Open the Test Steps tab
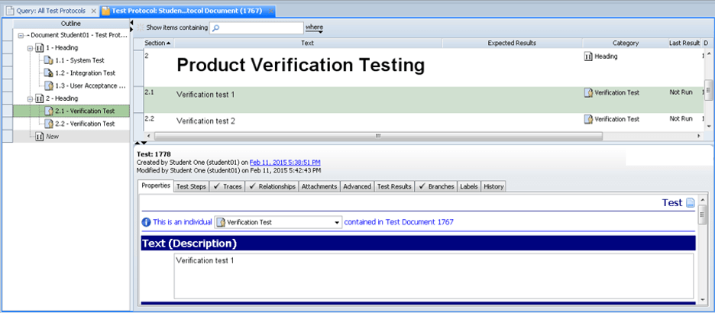The height and width of the screenshot is (313, 715). pos(191,186)
